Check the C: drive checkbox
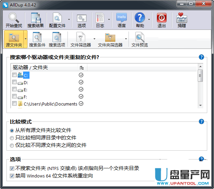This screenshot has height=189, width=214. (14, 75)
